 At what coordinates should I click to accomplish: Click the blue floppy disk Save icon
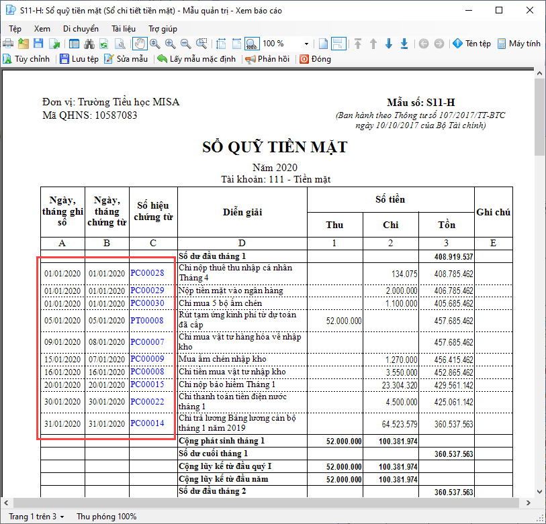point(38,44)
